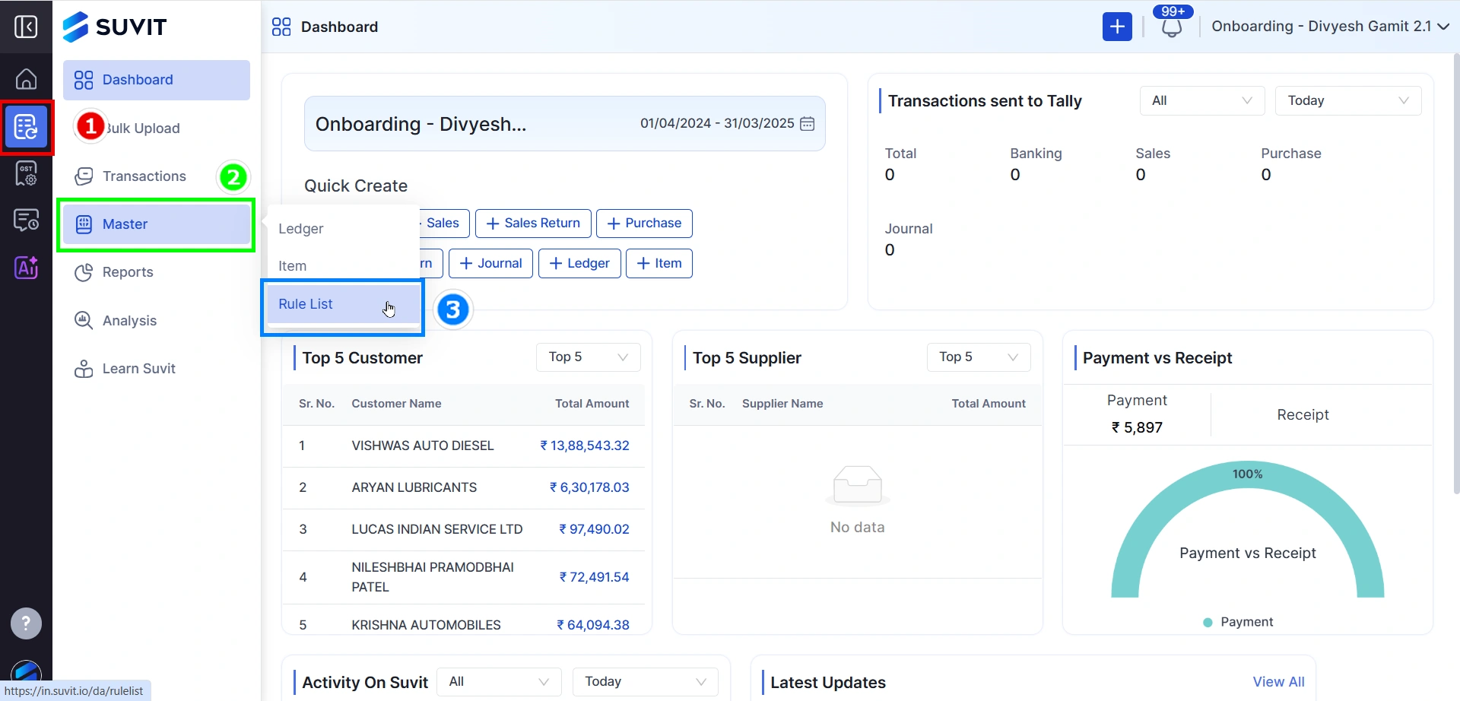Click the Banking count in Tally transactions

pos(1015,175)
